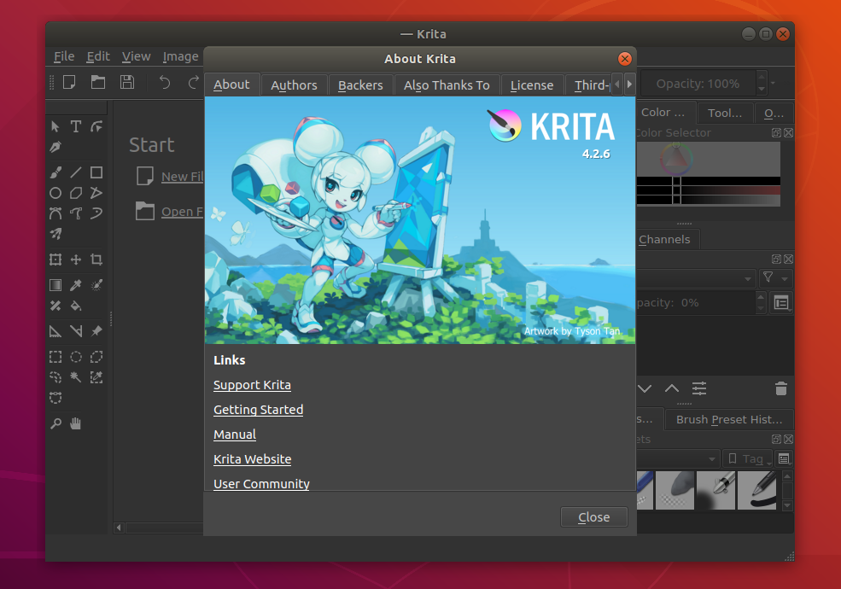The width and height of the screenshot is (841, 589).
Task: Open the blending mode dropdown in Layers
Action: pyautogui.click(x=695, y=278)
